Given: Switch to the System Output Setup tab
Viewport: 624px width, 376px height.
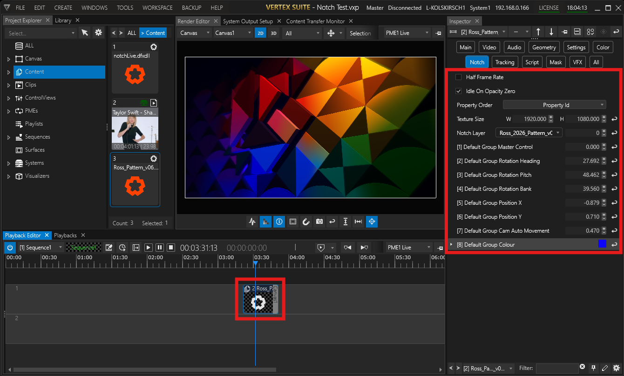Looking at the screenshot, I should 248,21.
